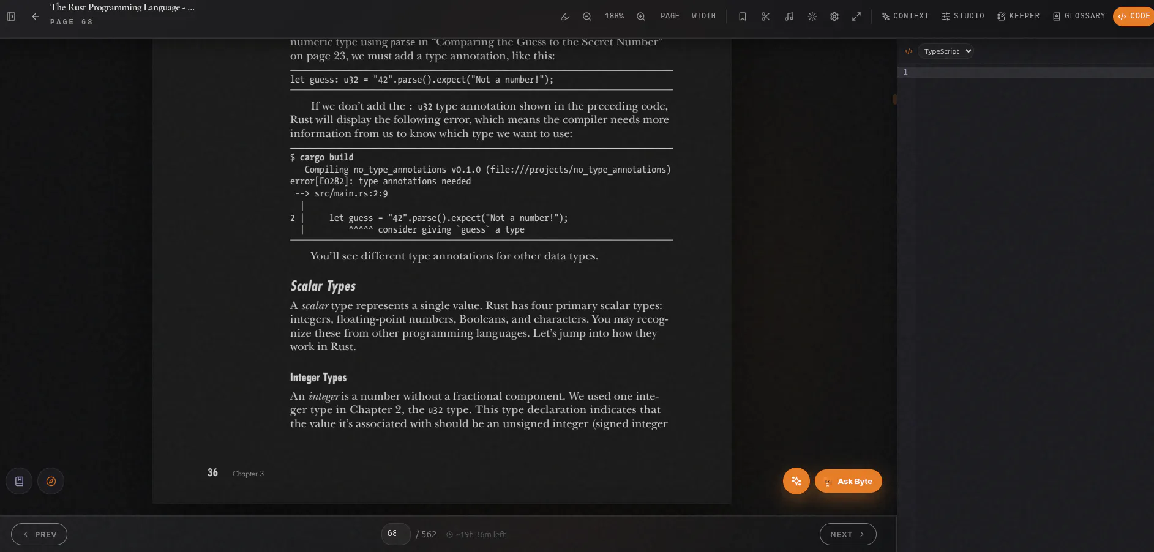Screen dimensions: 1154x552
Task: Open reader settings gear
Action: 834,17
